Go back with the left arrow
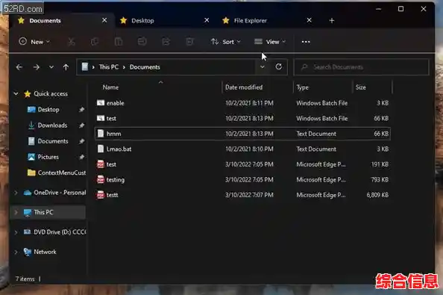This screenshot has width=443, height=295. coord(19,67)
